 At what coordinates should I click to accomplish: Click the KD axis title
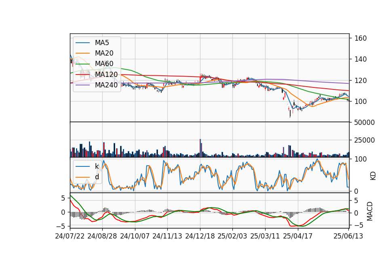pyautogui.click(x=373, y=176)
